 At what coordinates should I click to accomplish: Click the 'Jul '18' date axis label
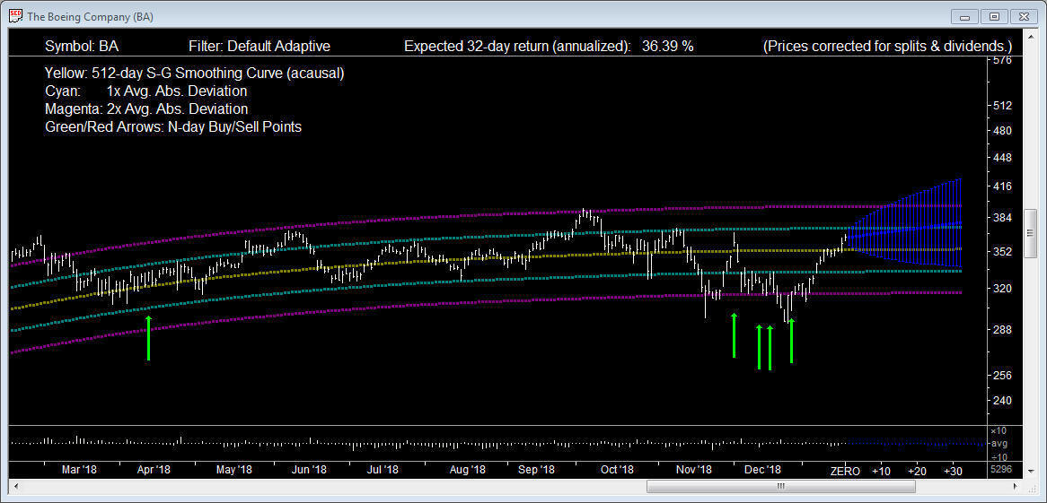[383, 470]
